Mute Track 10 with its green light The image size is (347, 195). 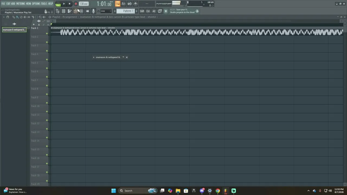[x=47, y=112]
